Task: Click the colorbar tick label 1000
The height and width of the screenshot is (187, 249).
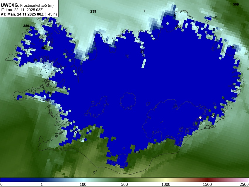Action: tap(166, 184)
